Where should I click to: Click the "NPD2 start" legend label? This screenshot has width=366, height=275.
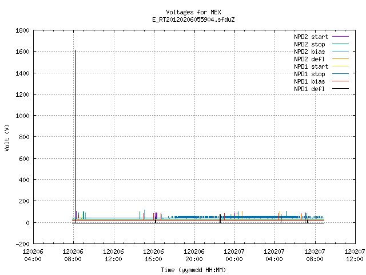point(311,37)
